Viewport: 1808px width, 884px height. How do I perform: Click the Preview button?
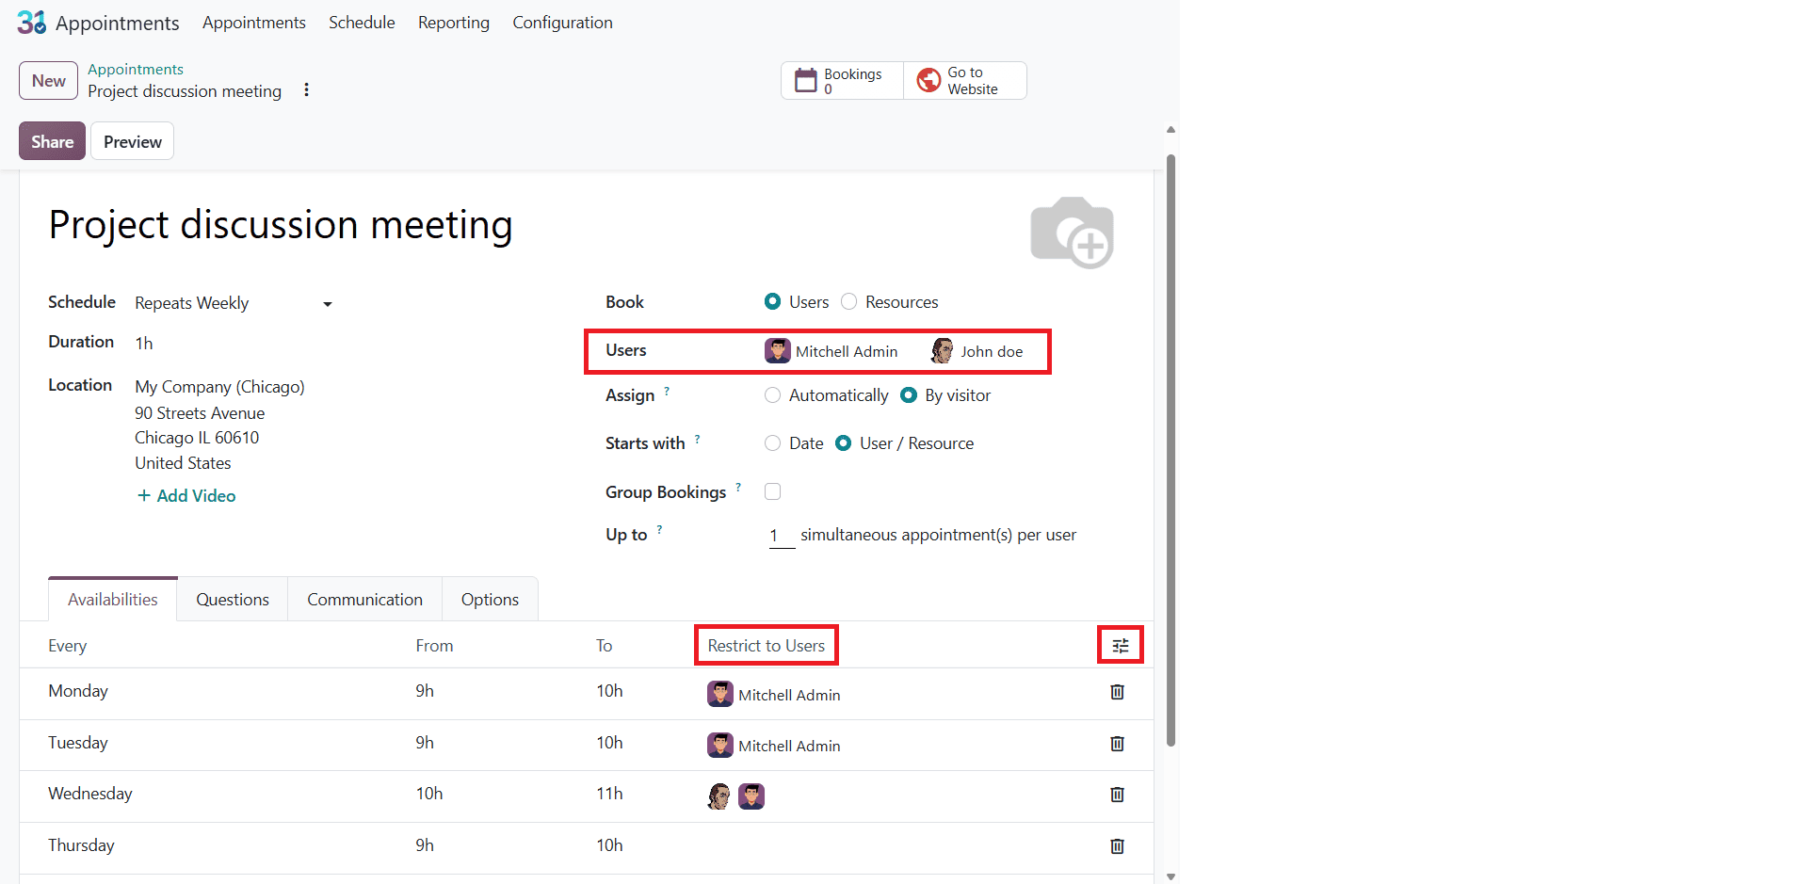133,141
